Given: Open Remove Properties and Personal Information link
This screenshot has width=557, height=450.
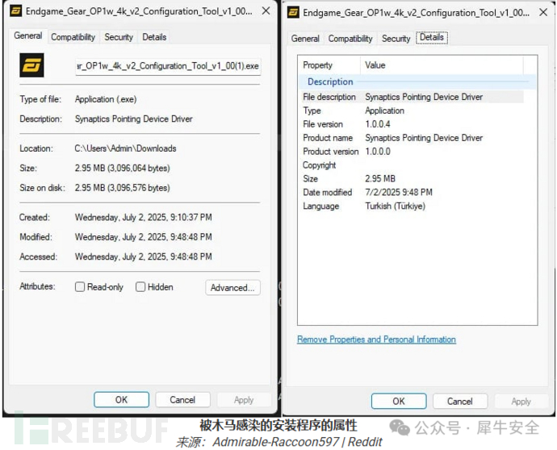Looking at the screenshot, I should point(376,340).
